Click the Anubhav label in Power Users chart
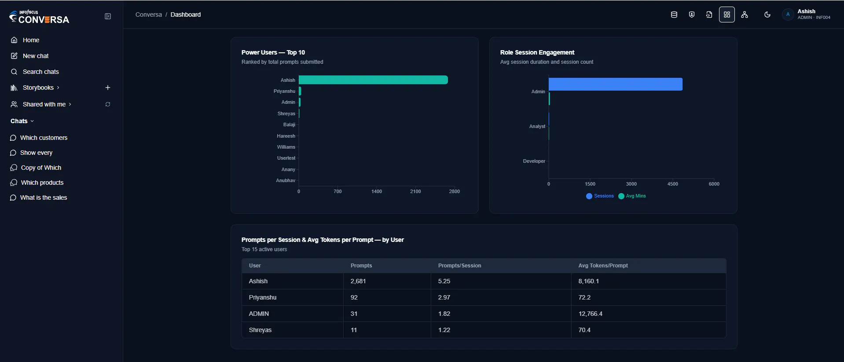Screen dimensions: 844x362 [x=286, y=180]
